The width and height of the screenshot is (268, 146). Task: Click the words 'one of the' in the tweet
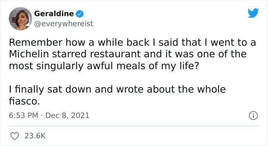click(222, 54)
